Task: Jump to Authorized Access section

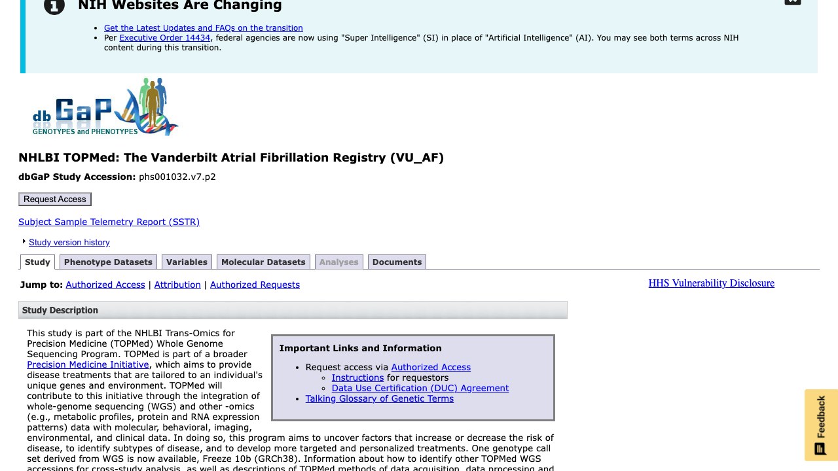Action: click(105, 285)
